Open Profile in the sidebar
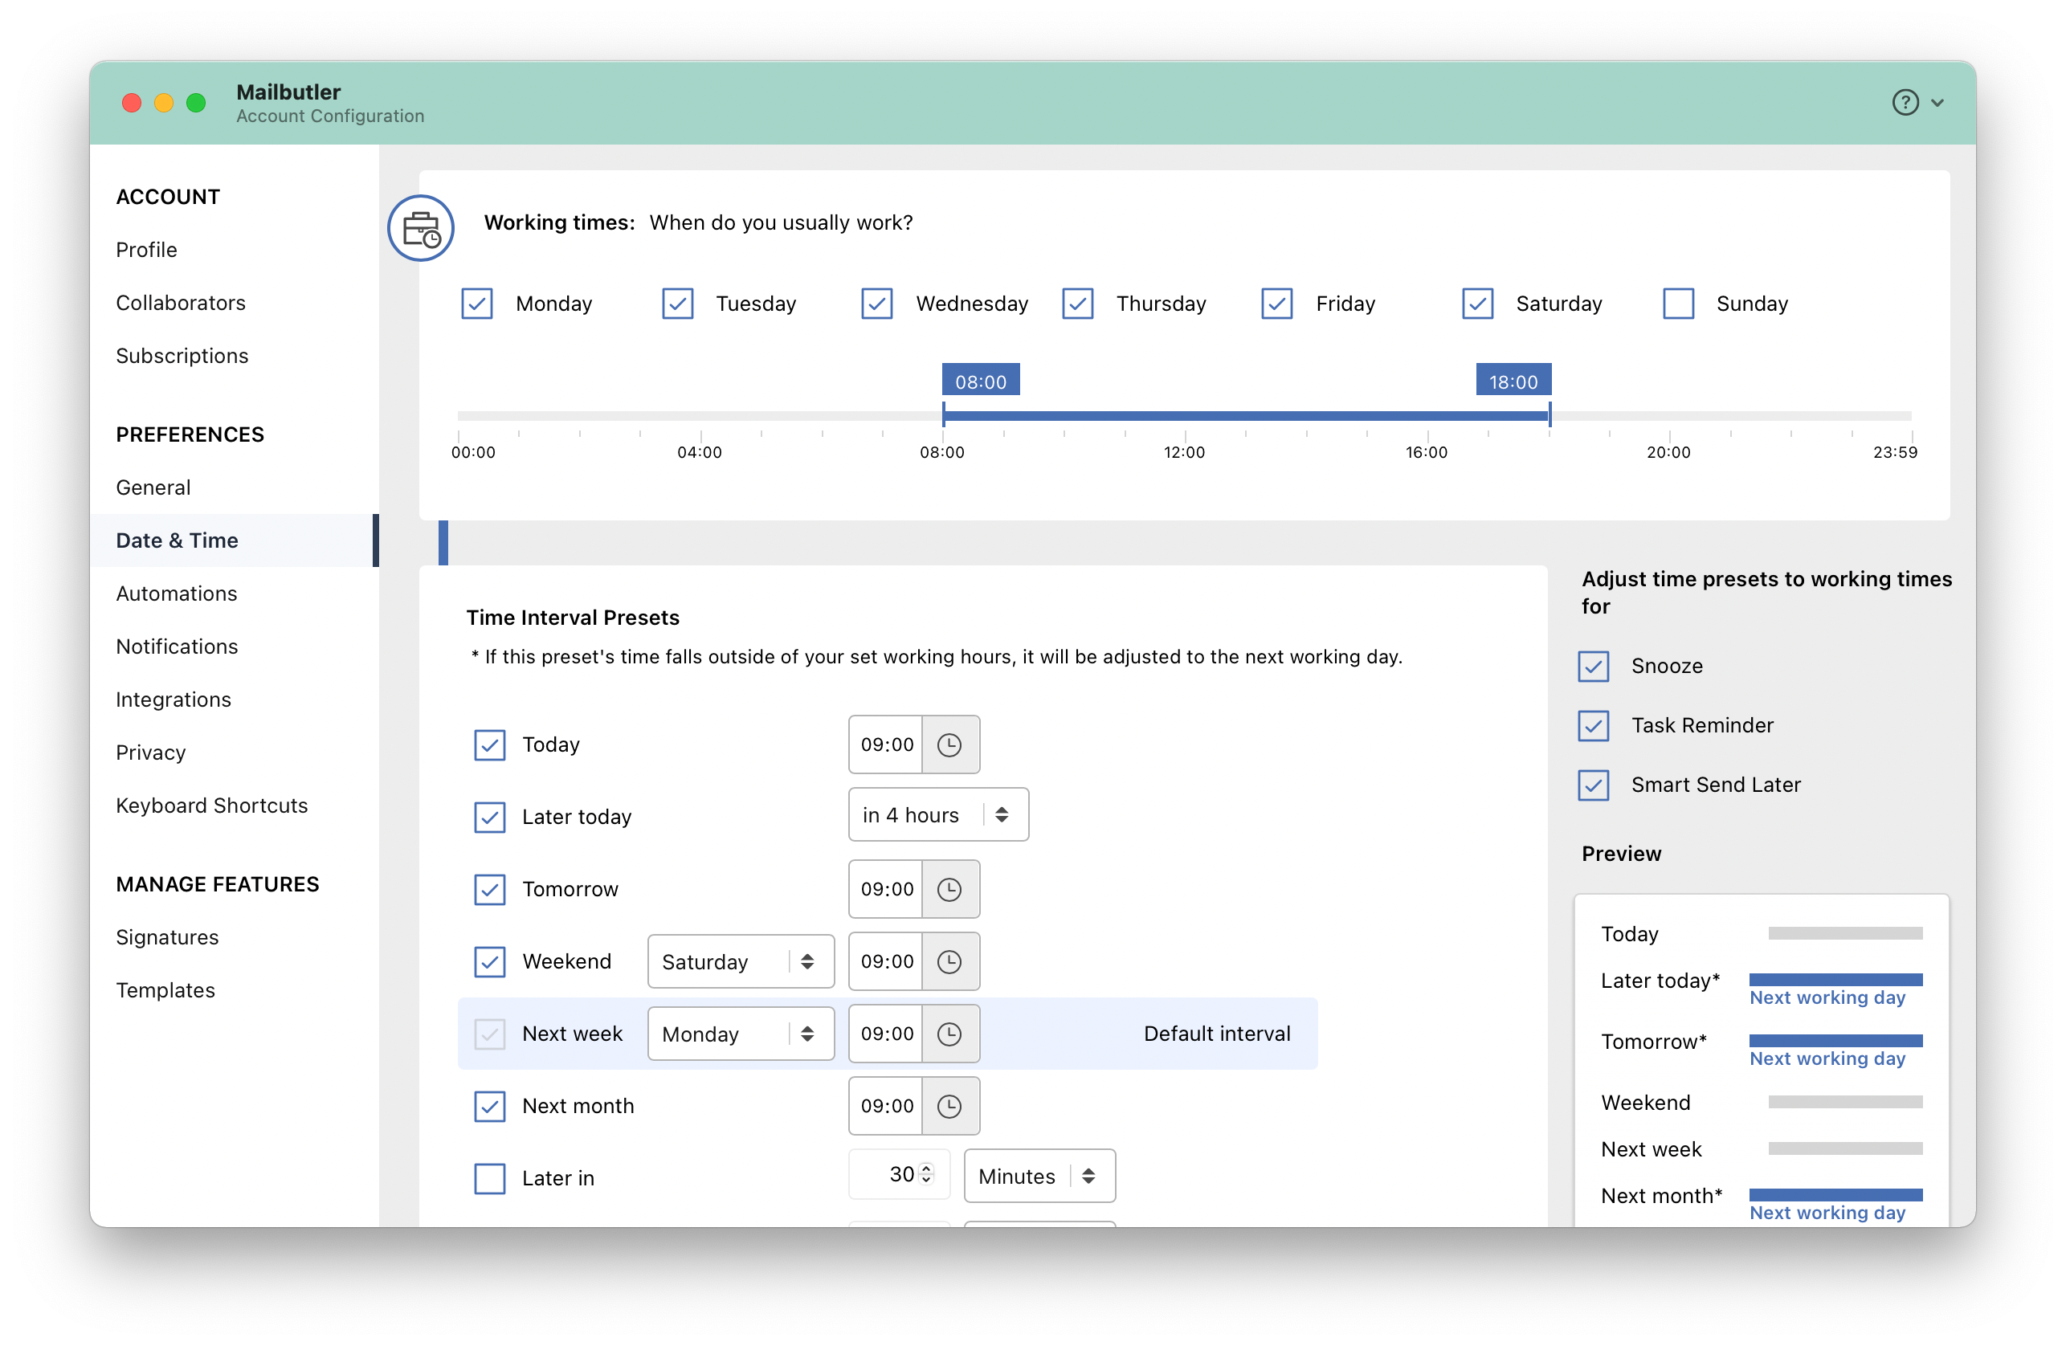Viewport: 2066px width, 1346px height. coord(147,250)
